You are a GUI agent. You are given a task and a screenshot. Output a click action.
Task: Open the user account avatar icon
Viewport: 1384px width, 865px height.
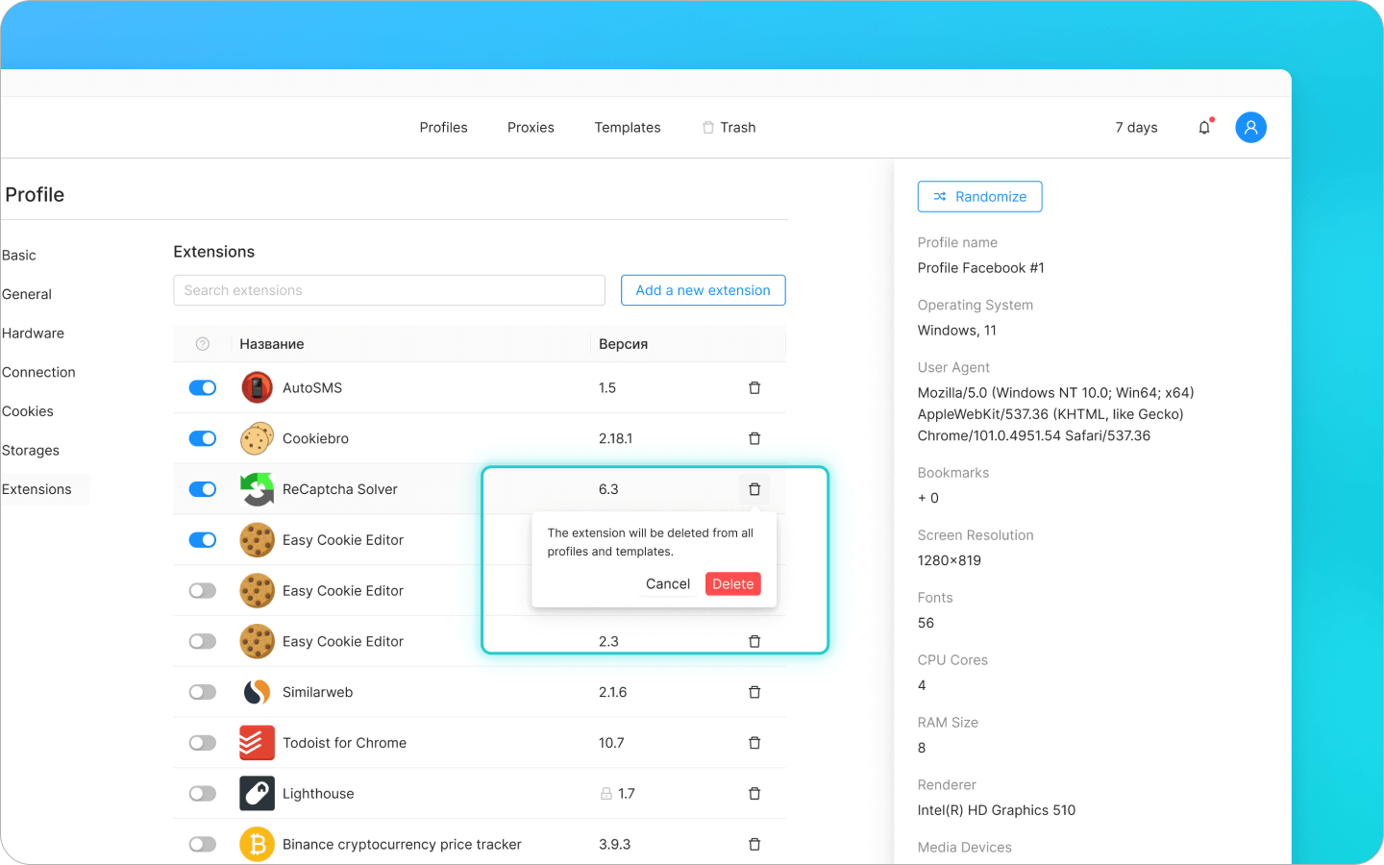[x=1250, y=127]
